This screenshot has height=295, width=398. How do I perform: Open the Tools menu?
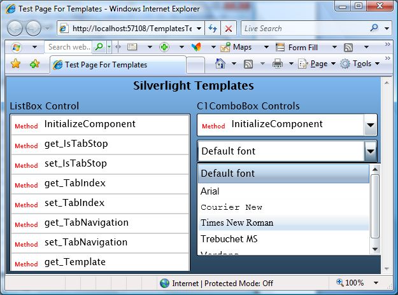(360, 64)
